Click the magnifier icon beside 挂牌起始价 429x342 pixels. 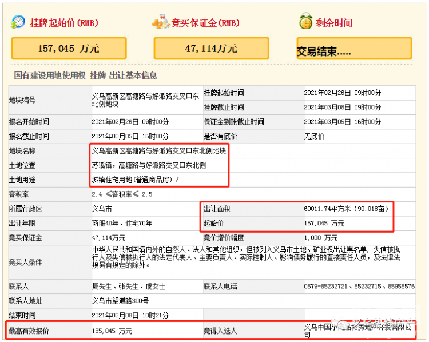[18, 22]
